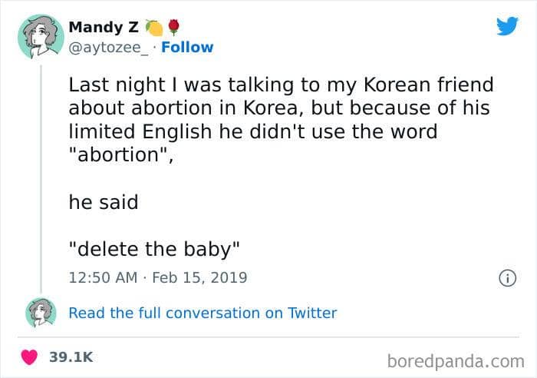This screenshot has width=537, height=378.
Task: Read the full conversation on Twitter
Action: (x=203, y=313)
